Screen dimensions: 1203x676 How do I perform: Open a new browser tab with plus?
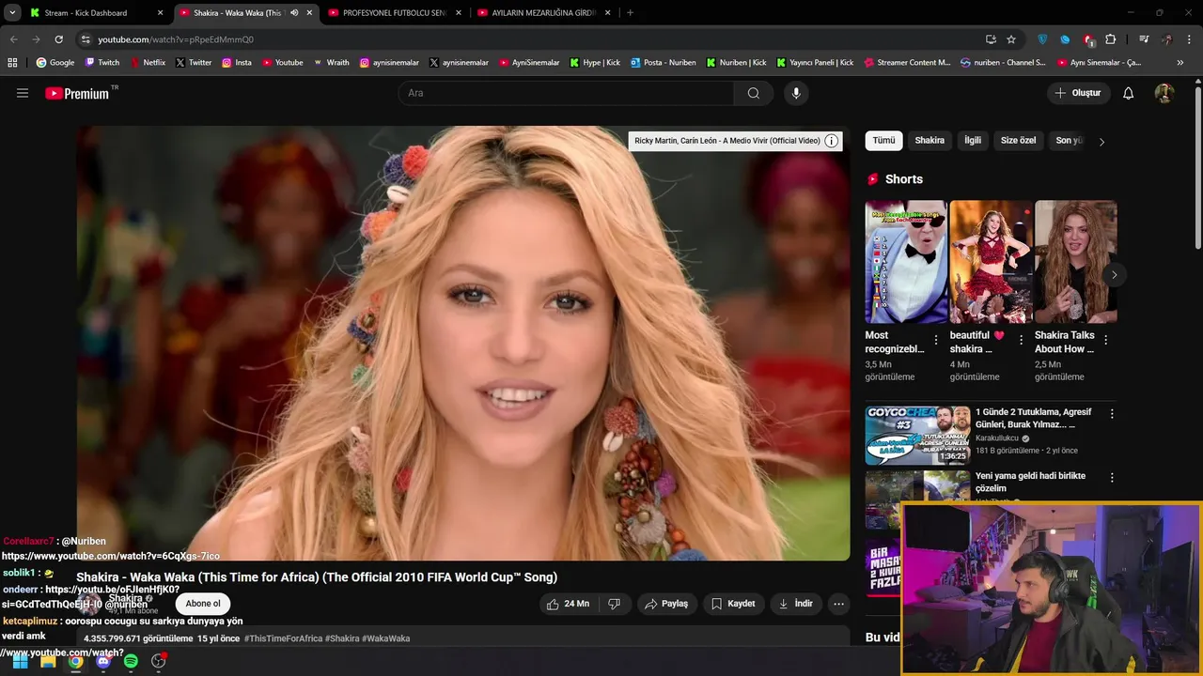click(630, 13)
